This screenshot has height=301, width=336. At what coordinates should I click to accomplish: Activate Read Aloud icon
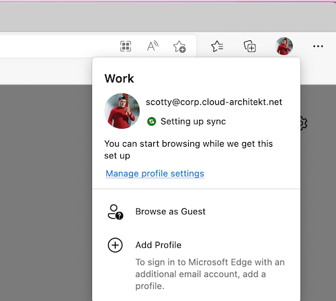(x=153, y=46)
